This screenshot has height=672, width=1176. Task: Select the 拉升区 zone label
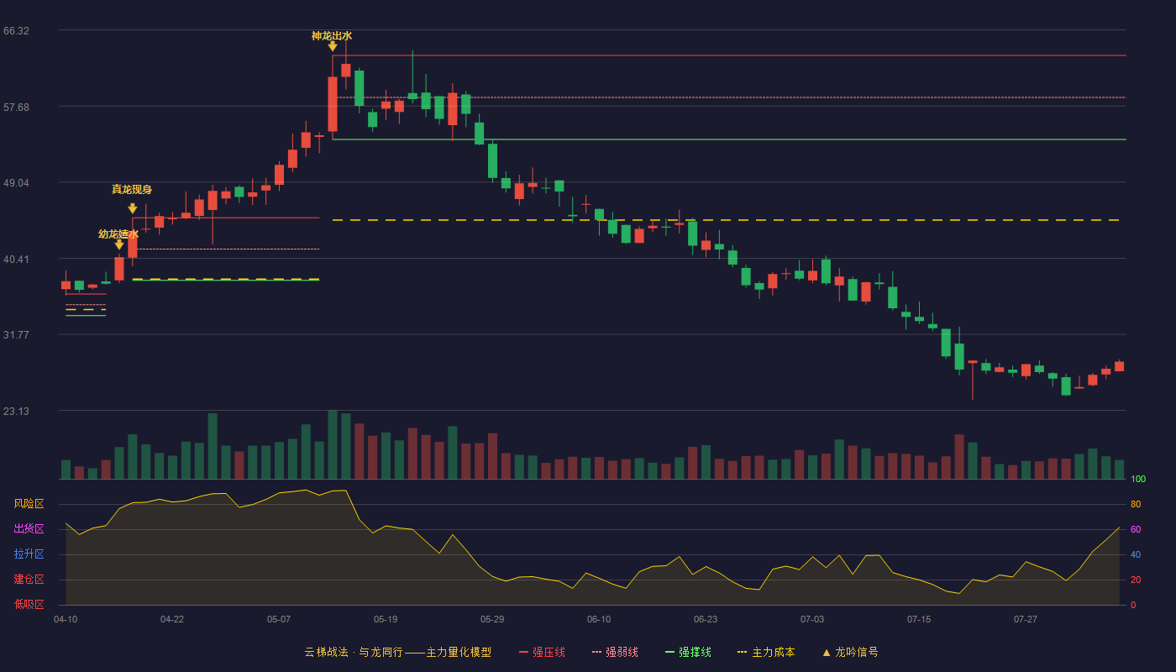coord(29,554)
